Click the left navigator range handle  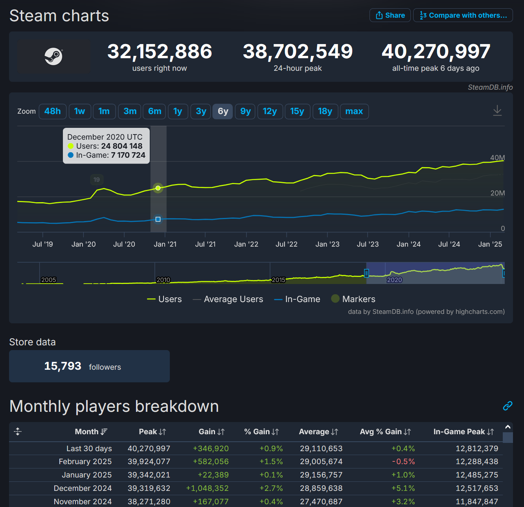[x=366, y=273]
